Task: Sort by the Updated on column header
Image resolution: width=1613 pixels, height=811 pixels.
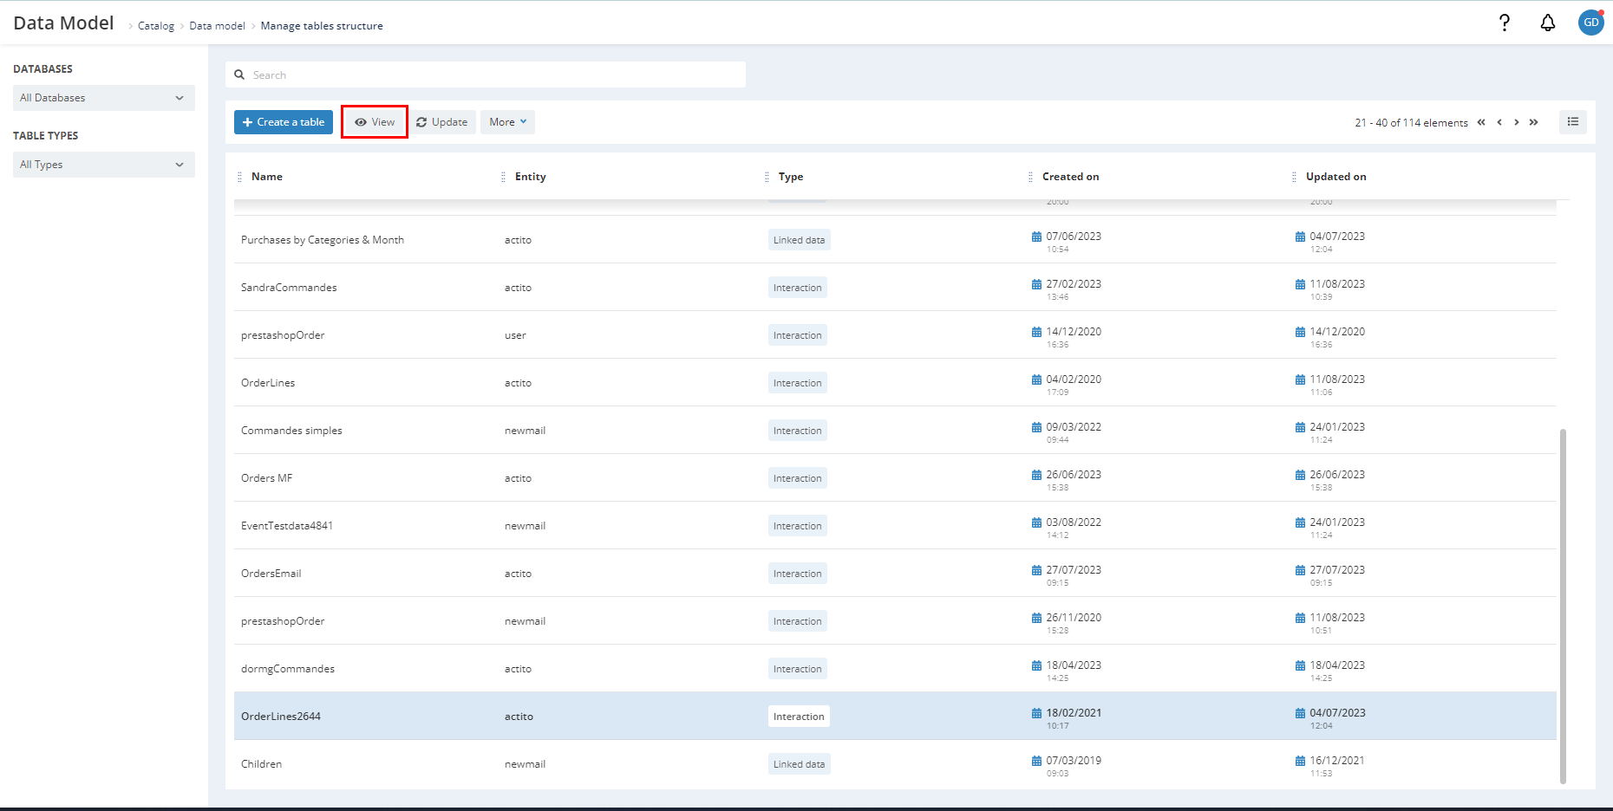Action: tap(1335, 177)
